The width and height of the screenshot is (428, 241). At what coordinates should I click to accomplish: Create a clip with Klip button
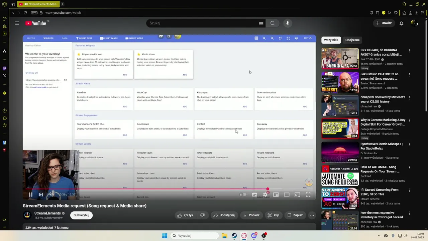point(273,215)
